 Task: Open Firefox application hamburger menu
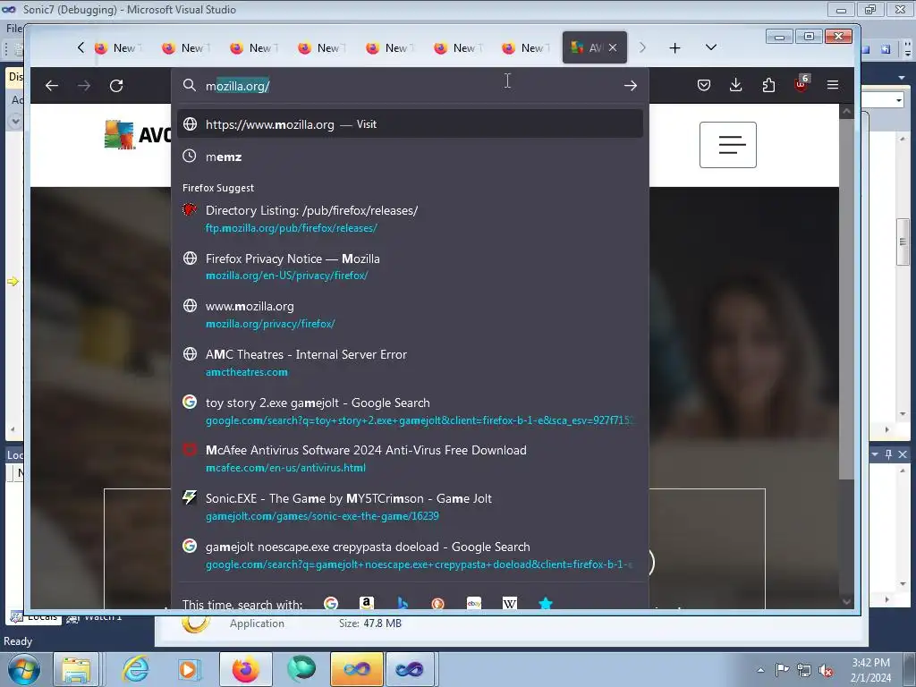(x=833, y=85)
